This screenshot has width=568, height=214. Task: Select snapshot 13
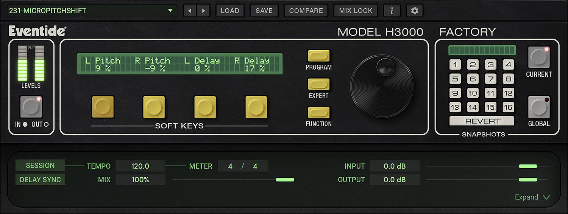click(x=455, y=107)
